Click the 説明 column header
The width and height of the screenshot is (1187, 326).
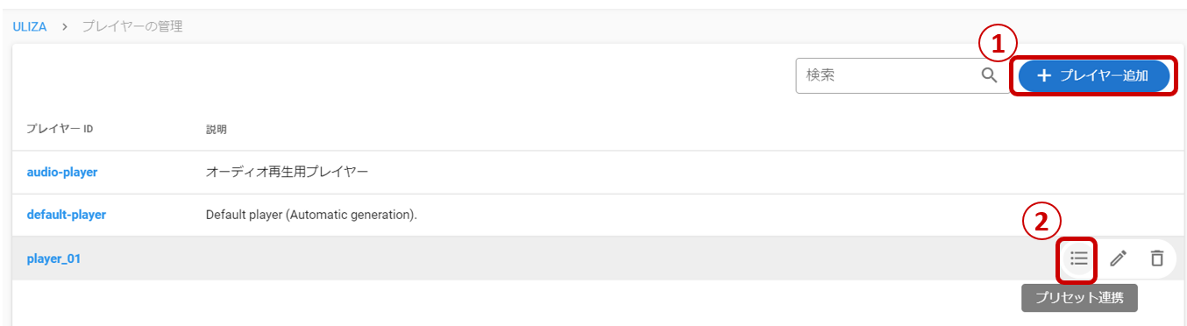click(216, 129)
